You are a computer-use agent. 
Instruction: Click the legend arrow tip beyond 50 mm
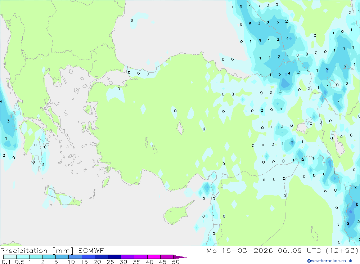point(180,257)
